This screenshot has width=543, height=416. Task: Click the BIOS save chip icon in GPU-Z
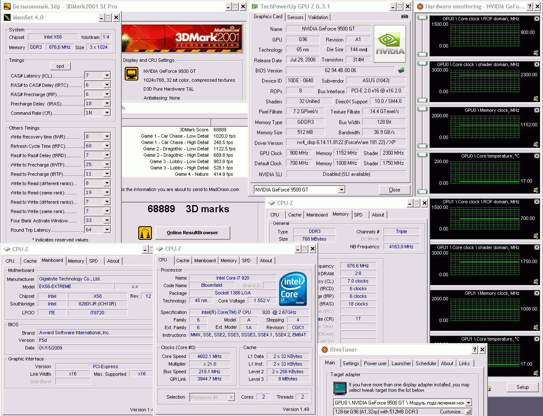[x=401, y=70]
